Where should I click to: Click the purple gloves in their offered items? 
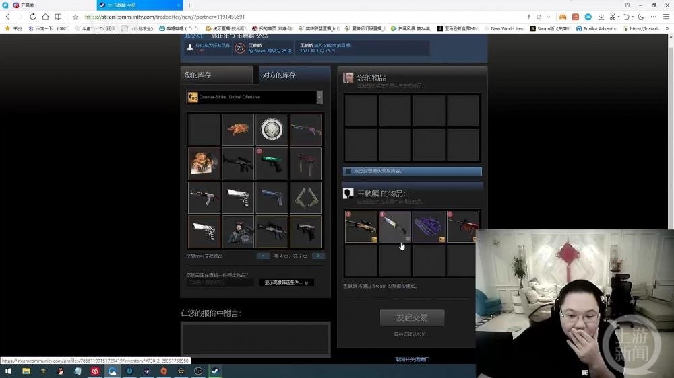click(x=429, y=227)
